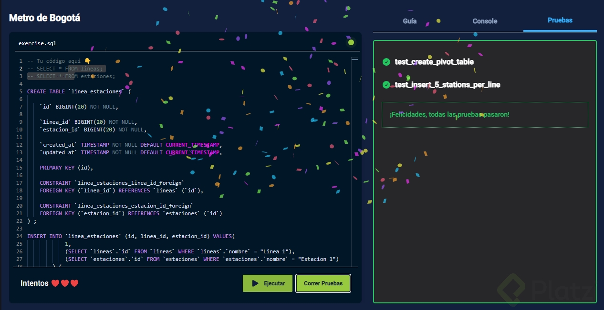The height and width of the screenshot is (310, 604).
Task: Open the Console tab
Action: [485, 21]
